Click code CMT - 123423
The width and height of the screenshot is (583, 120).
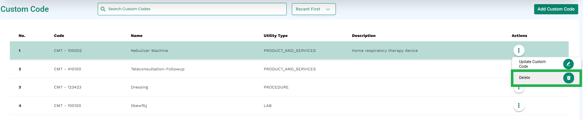(x=68, y=87)
